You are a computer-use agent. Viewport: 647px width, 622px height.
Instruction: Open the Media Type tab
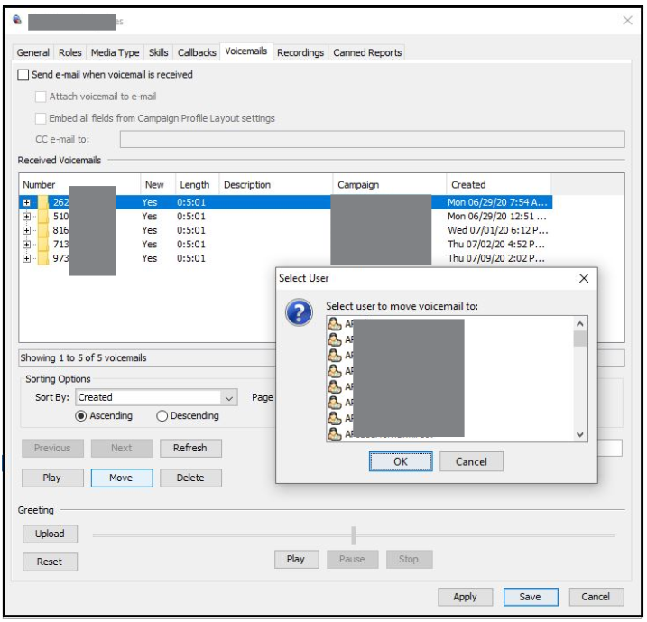click(x=116, y=53)
